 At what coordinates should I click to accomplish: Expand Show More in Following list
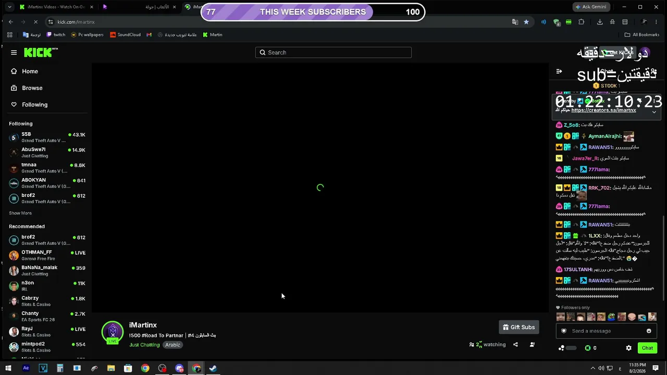coord(20,213)
